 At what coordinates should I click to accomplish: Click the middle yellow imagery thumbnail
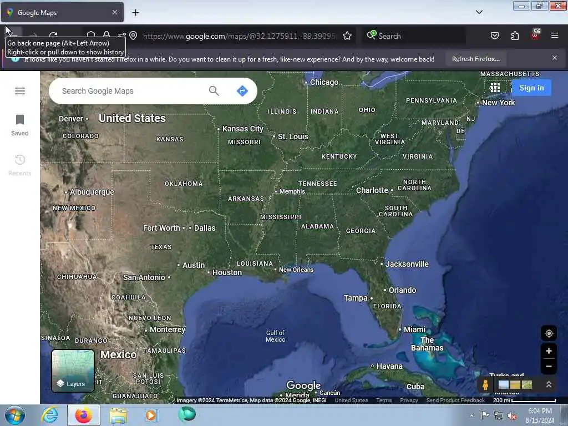515,385
